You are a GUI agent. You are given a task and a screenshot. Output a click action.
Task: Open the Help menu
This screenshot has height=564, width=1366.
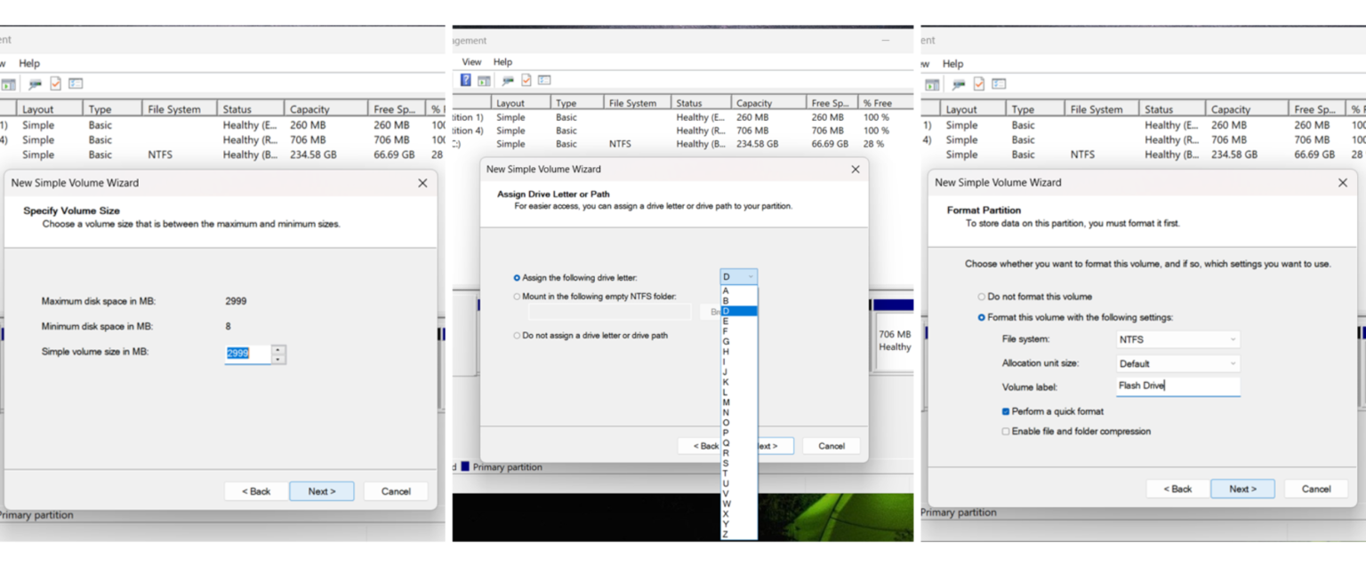pos(502,61)
